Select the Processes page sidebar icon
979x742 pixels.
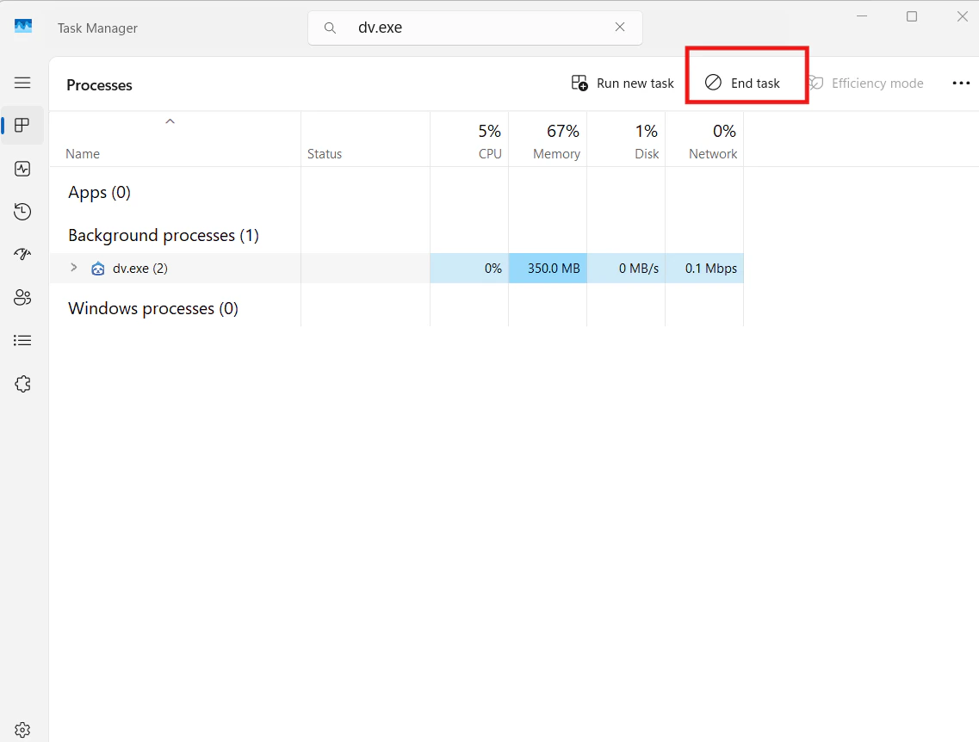(22, 126)
